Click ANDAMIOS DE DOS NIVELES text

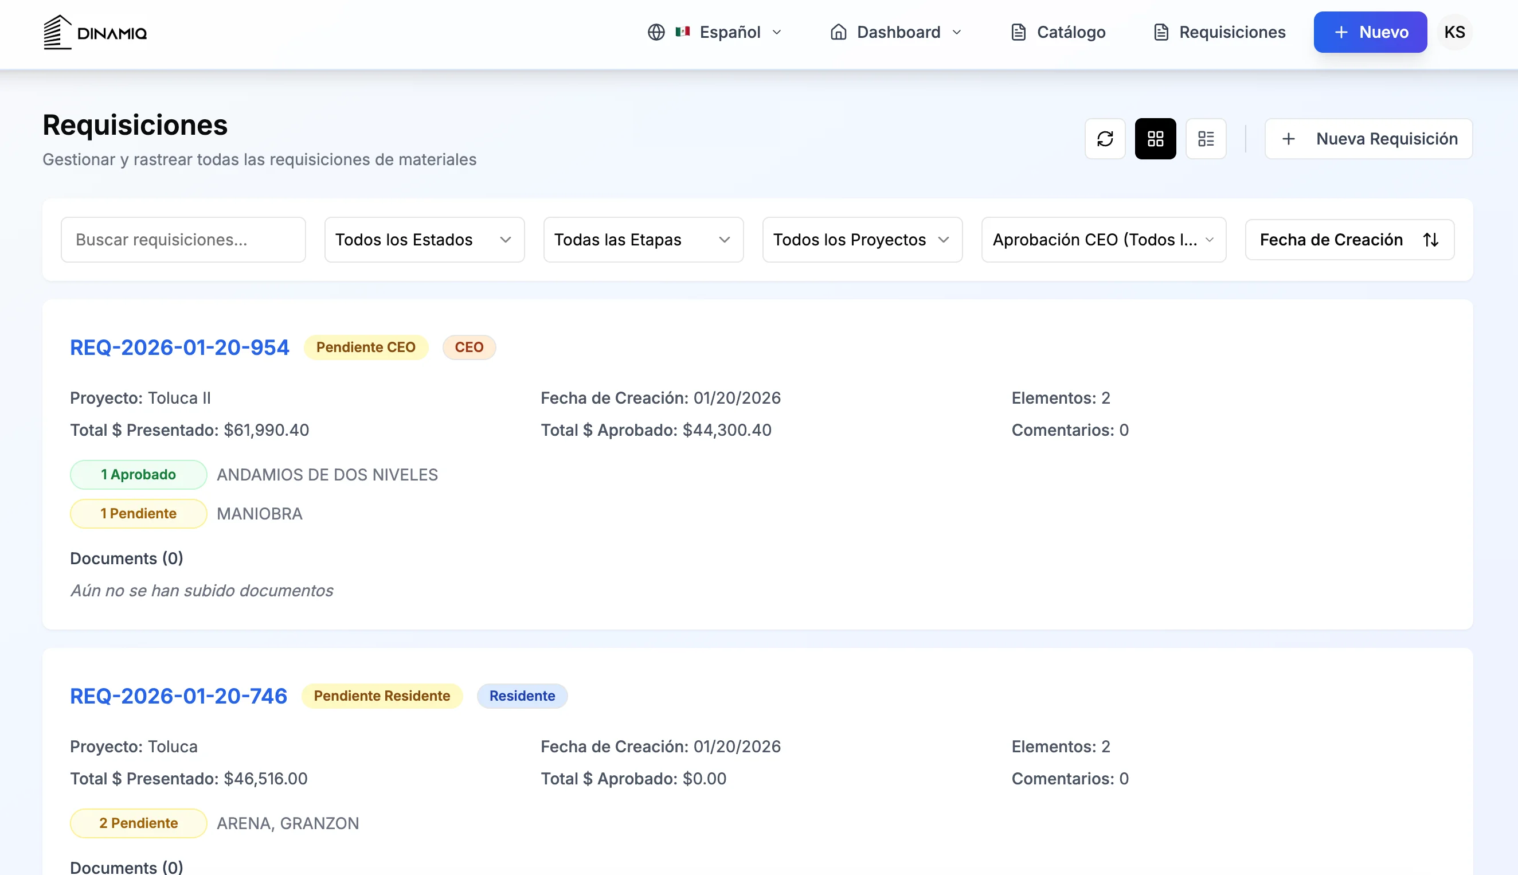(327, 475)
